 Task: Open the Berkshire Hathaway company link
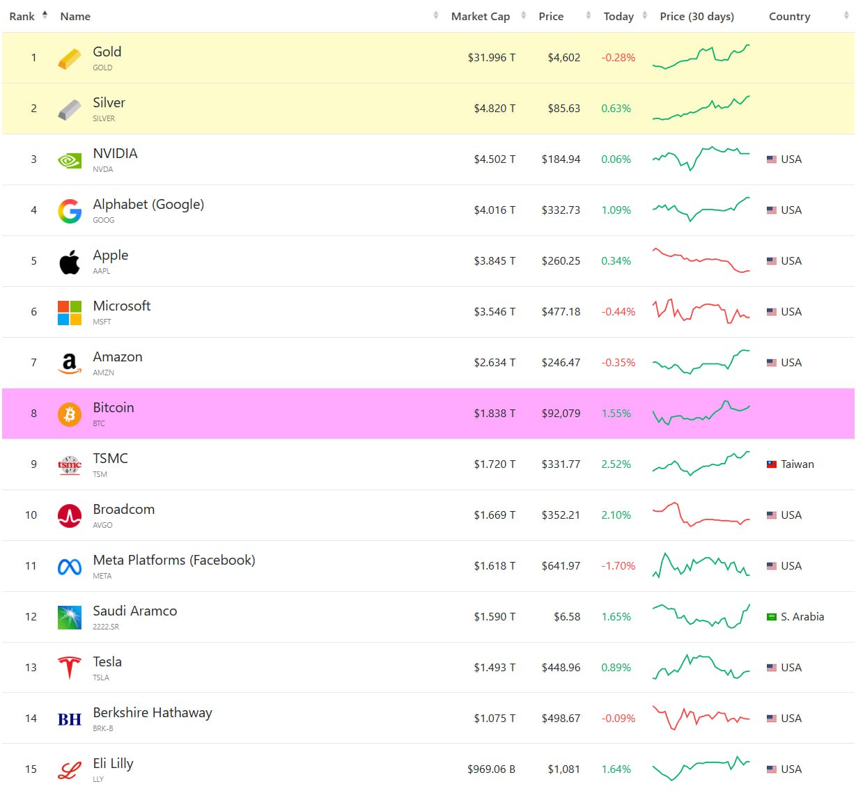tap(153, 713)
